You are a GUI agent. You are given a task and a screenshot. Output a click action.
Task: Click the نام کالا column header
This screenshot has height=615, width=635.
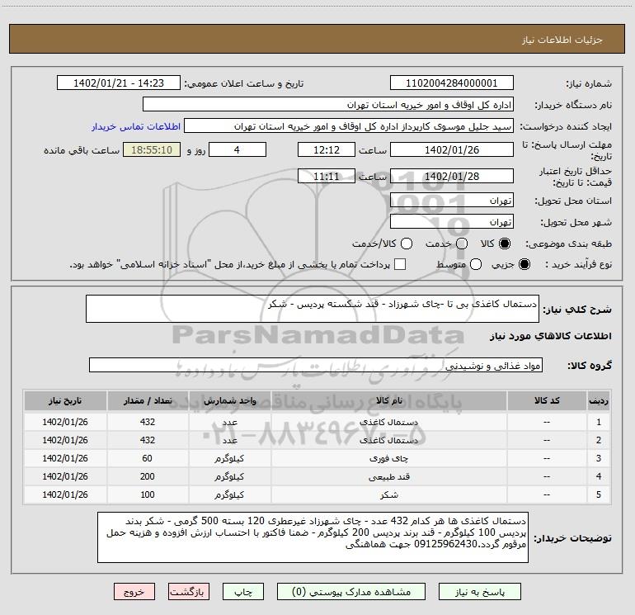388,400
